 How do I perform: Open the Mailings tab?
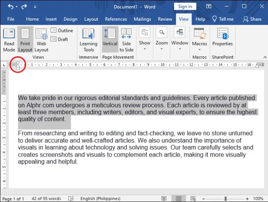[143, 19]
